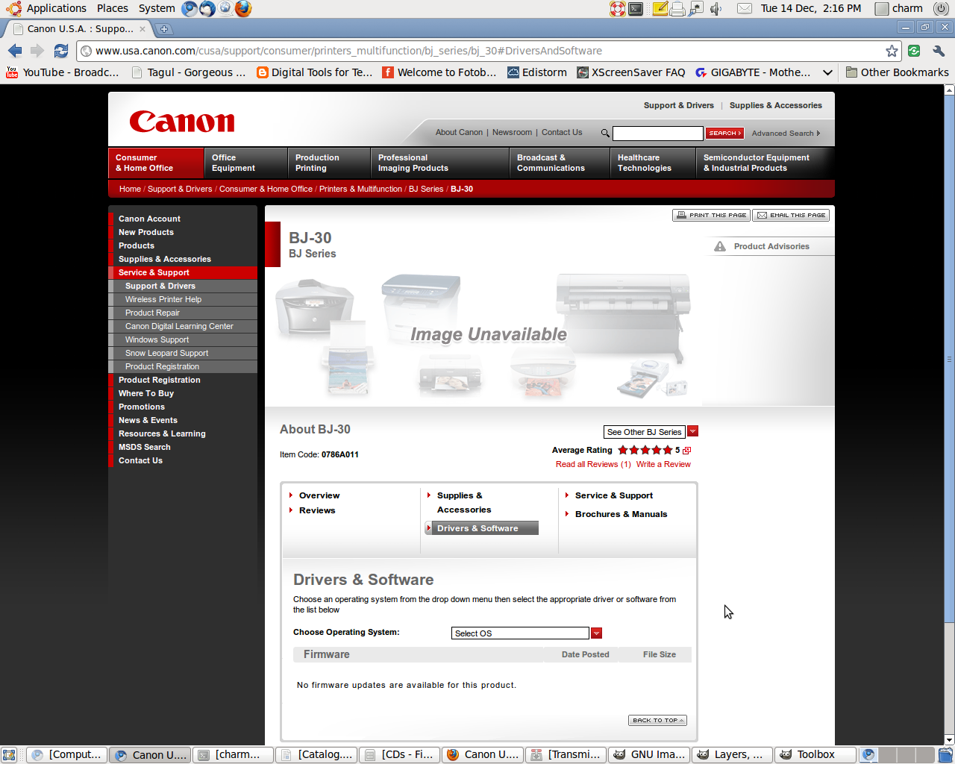This screenshot has width=955, height=764.
Task: Open the Overview section link
Action: click(x=319, y=495)
